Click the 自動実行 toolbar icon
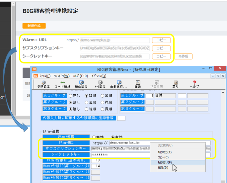 pos(119,84)
